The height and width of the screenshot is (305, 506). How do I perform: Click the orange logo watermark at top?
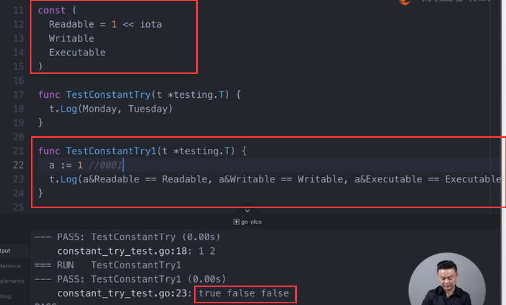(405, 2)
